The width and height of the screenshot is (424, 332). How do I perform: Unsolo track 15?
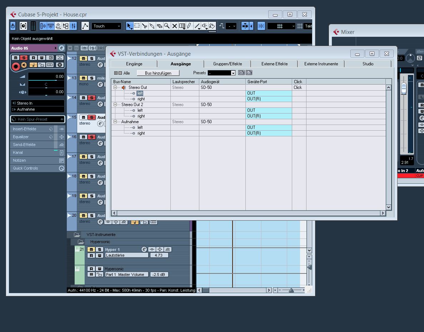pos(92,117)
